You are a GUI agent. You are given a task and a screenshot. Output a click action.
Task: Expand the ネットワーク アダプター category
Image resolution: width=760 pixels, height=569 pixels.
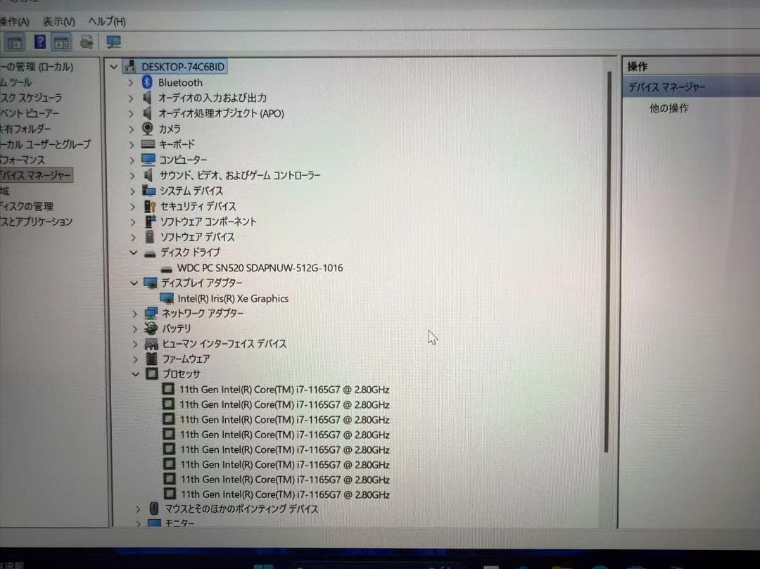[x=134, y=313]
